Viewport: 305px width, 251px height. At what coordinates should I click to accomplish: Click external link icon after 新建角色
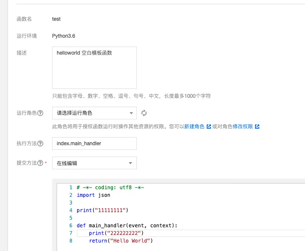(209, 127)
